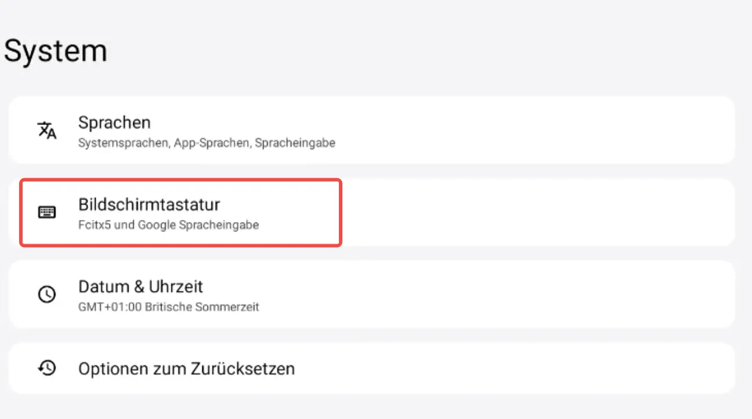The width and height of the screenshot is (752, 419).
Task: Click empty right side of the Zurücksetzen card
Action: click(x=550, y=369)
